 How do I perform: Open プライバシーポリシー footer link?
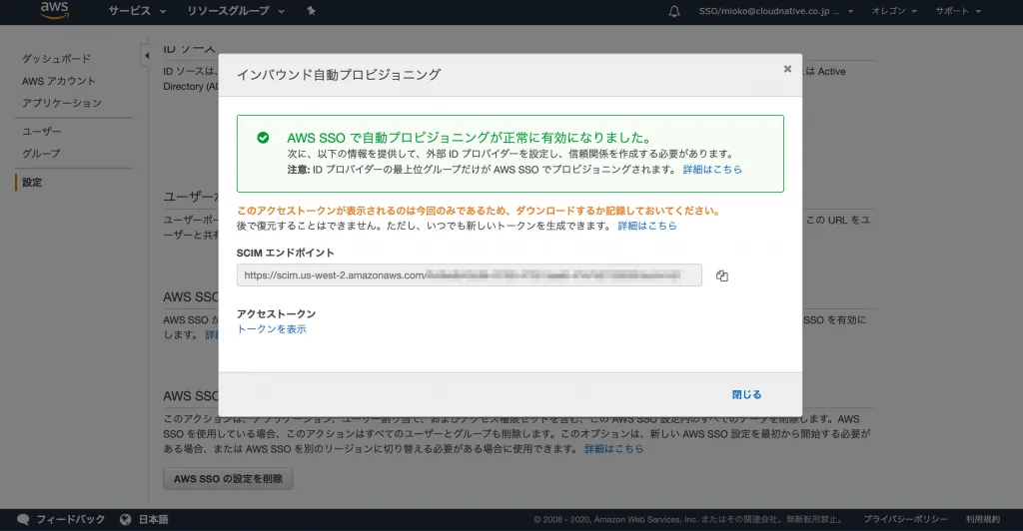[x=905, y=519]
